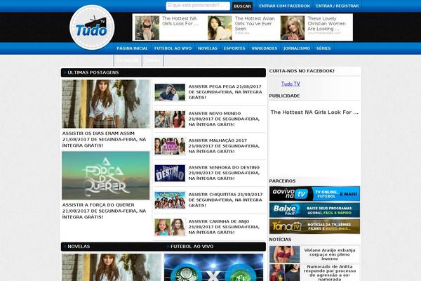This screenshot has height=281, width=421.
Task: Click the Malhação 2017 thumbnail
Action: click(x=170, y=146)
